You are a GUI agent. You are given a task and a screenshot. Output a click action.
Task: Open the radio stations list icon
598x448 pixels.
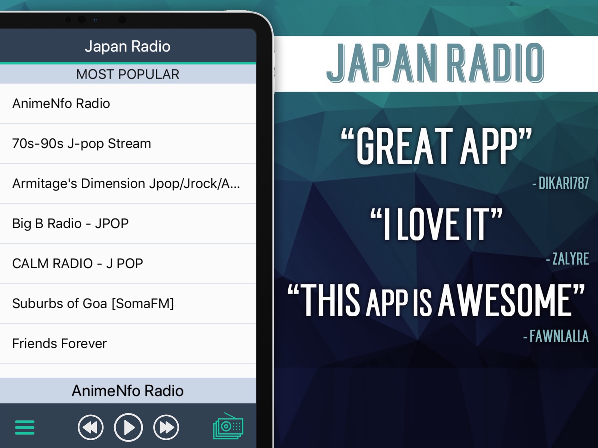(x=228, y=426)
